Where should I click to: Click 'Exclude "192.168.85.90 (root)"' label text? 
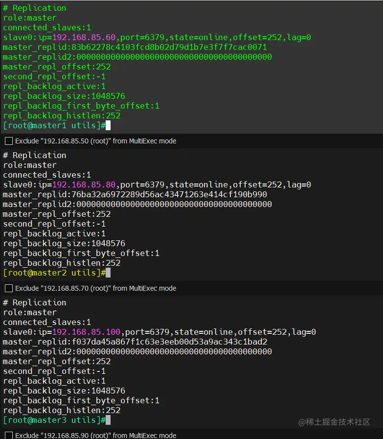(96, 436)
